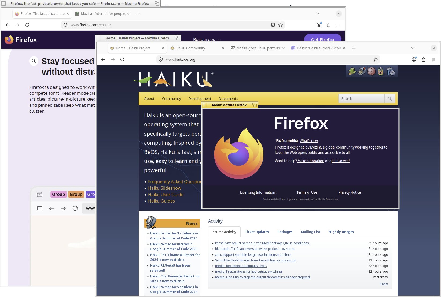Click the Get Firefox button
Image resolution: width=441 pixels, height=297 pixels.
point(323,39)
